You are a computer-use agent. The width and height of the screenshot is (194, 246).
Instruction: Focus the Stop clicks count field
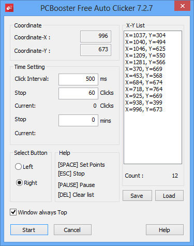[x=78, y=93]
